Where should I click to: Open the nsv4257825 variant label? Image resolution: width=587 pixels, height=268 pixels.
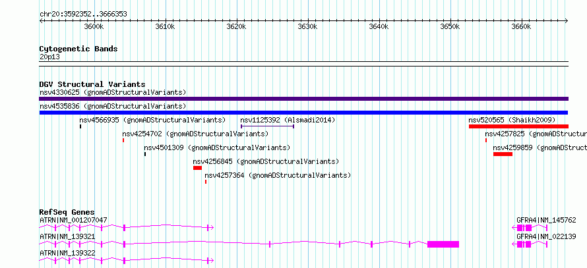coord(536,134)
